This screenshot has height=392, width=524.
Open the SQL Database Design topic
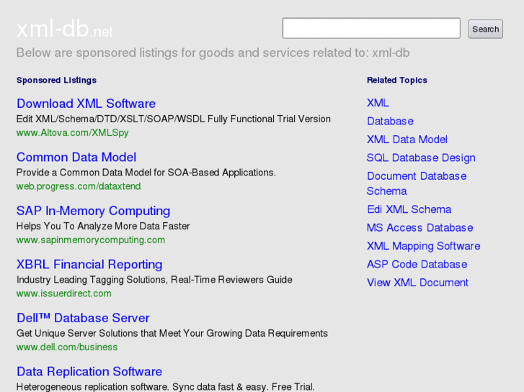click(421, 158)
